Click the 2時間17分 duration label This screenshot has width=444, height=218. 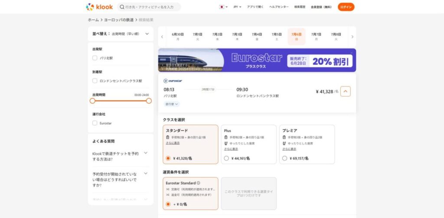[x=208, y=89]
